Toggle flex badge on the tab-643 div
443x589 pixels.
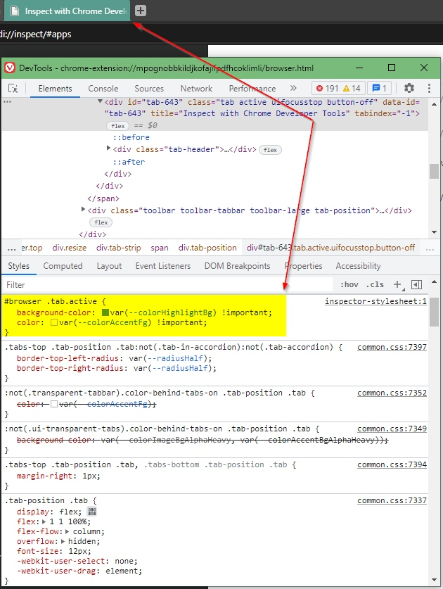(117, 125)
